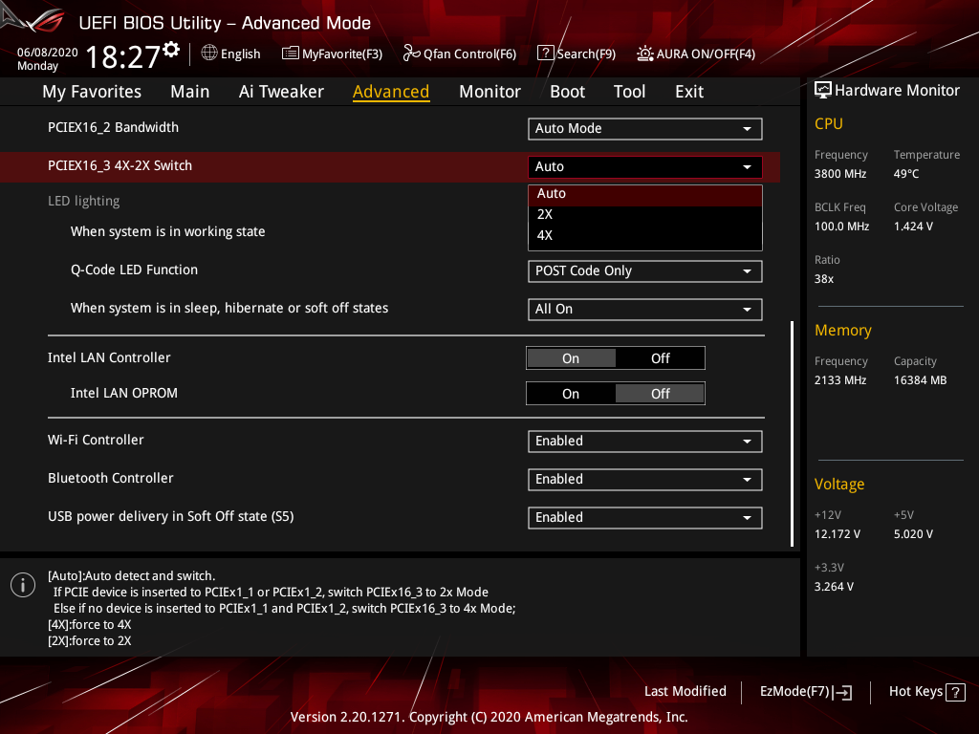Click Intel LAN OPROM label

tap(123, 393)
